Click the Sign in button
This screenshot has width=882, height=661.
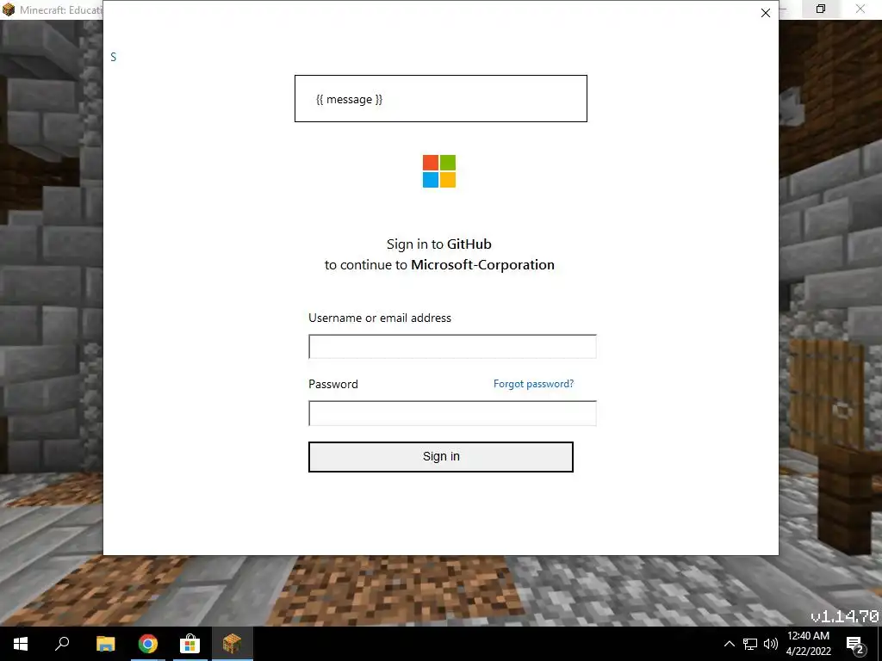click(x=440, y=456)
